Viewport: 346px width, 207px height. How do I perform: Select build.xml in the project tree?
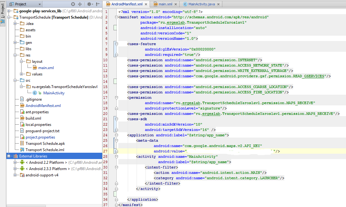click(33, 118)
